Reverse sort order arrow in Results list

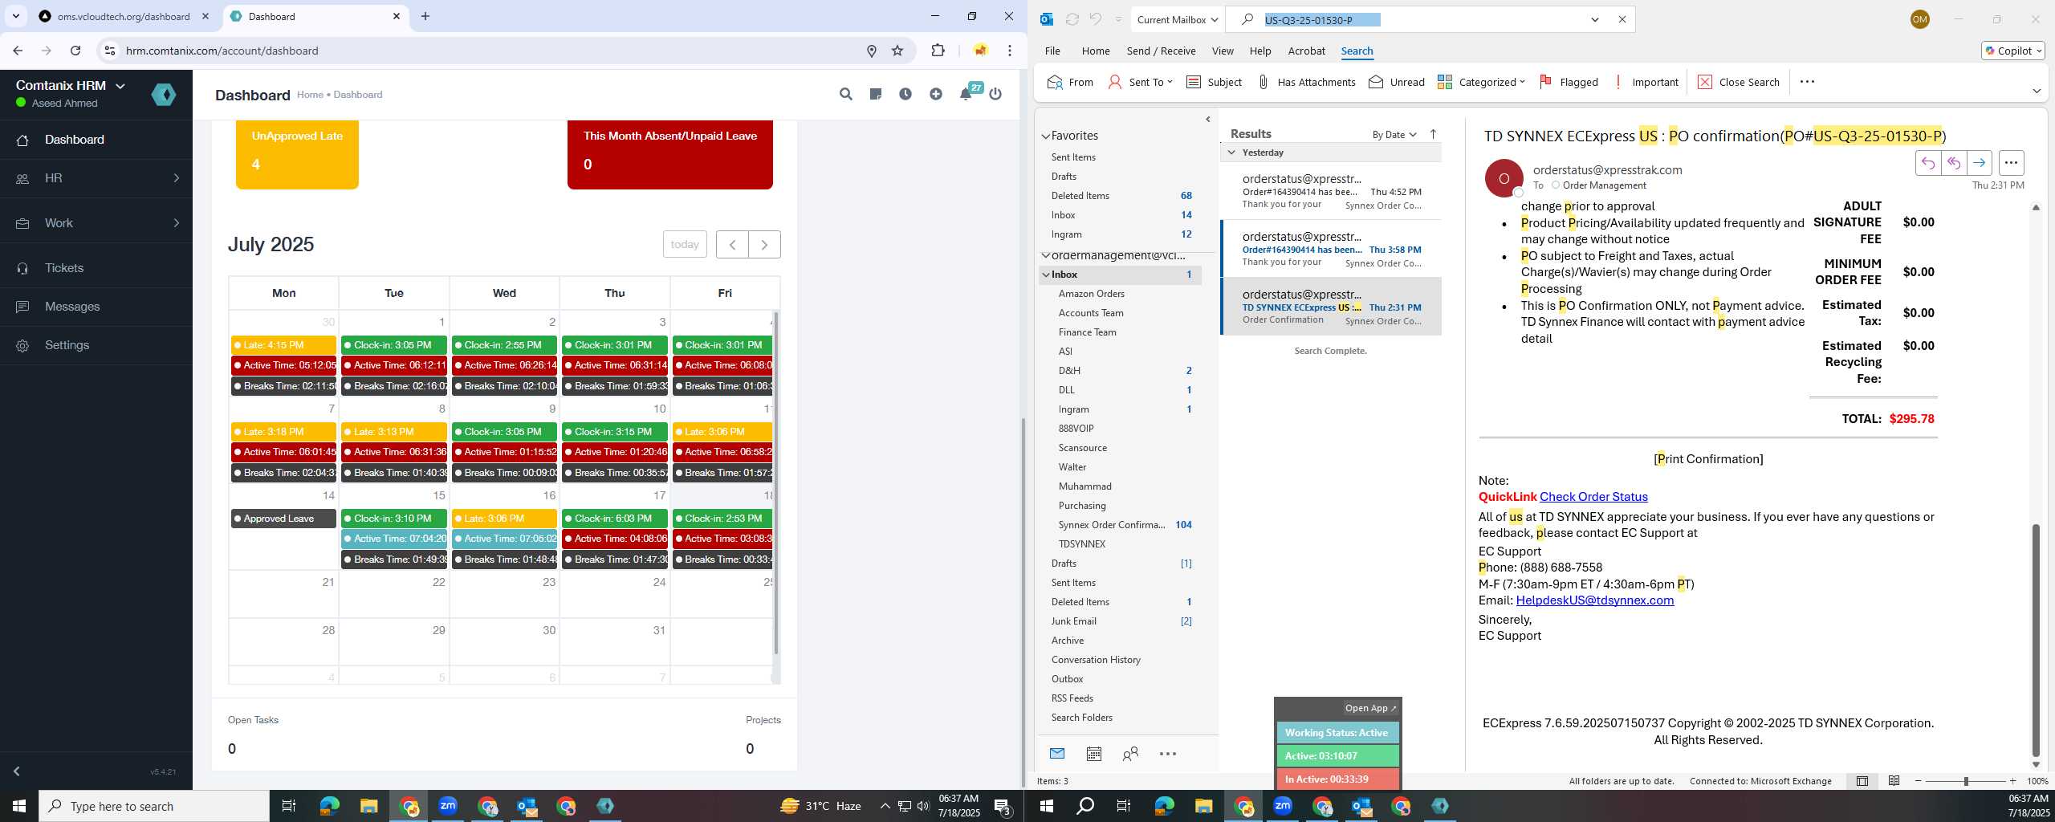click(1433, 134)
